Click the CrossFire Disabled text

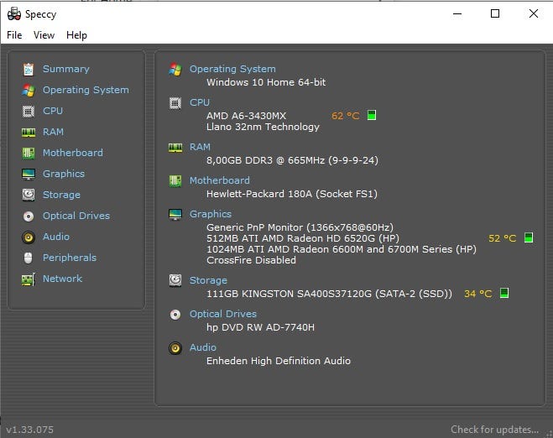[x=251, y=260]
